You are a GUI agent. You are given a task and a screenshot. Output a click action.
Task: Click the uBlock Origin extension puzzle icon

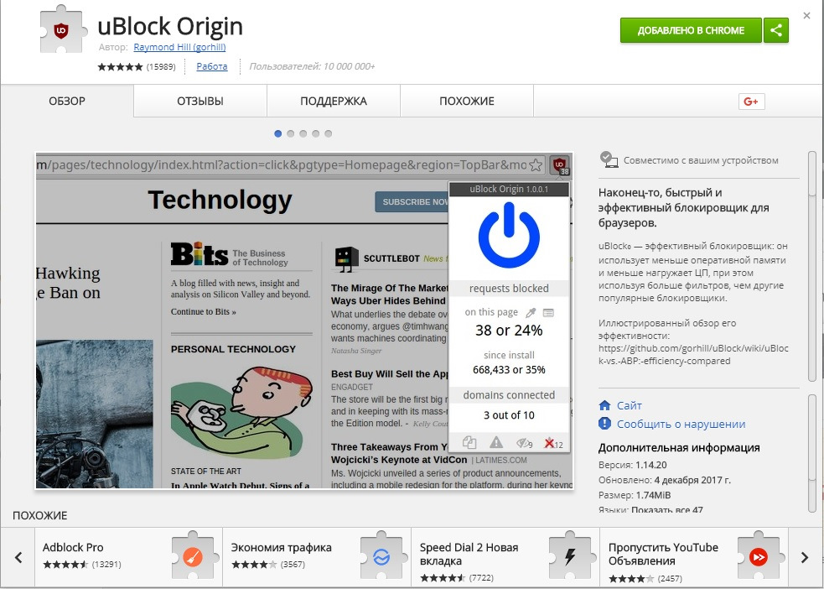point(63,29)
